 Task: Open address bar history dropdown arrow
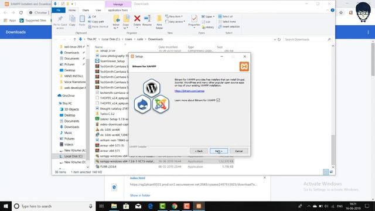coord(275,39)
